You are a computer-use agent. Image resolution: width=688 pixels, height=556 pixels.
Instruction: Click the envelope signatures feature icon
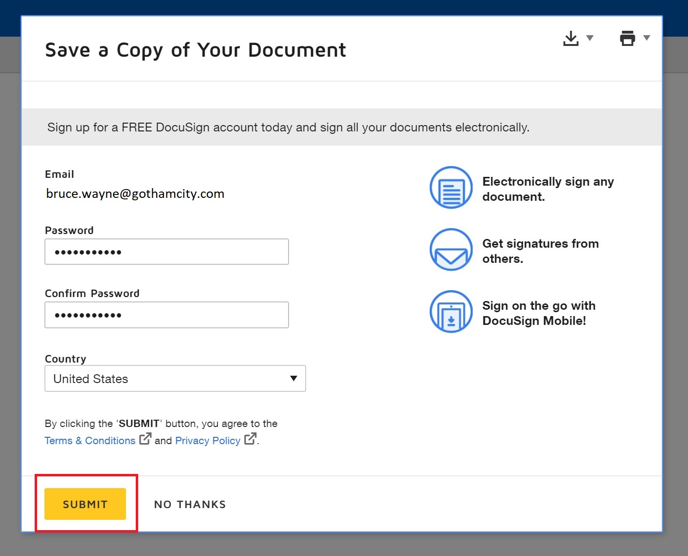pyautogui.click(x=451, y=250)
